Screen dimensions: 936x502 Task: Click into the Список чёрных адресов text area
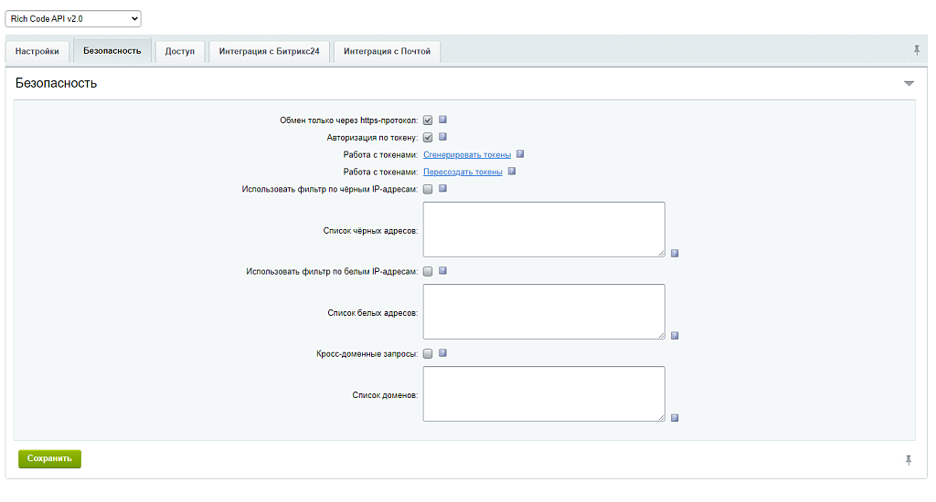tap(544, 229)
